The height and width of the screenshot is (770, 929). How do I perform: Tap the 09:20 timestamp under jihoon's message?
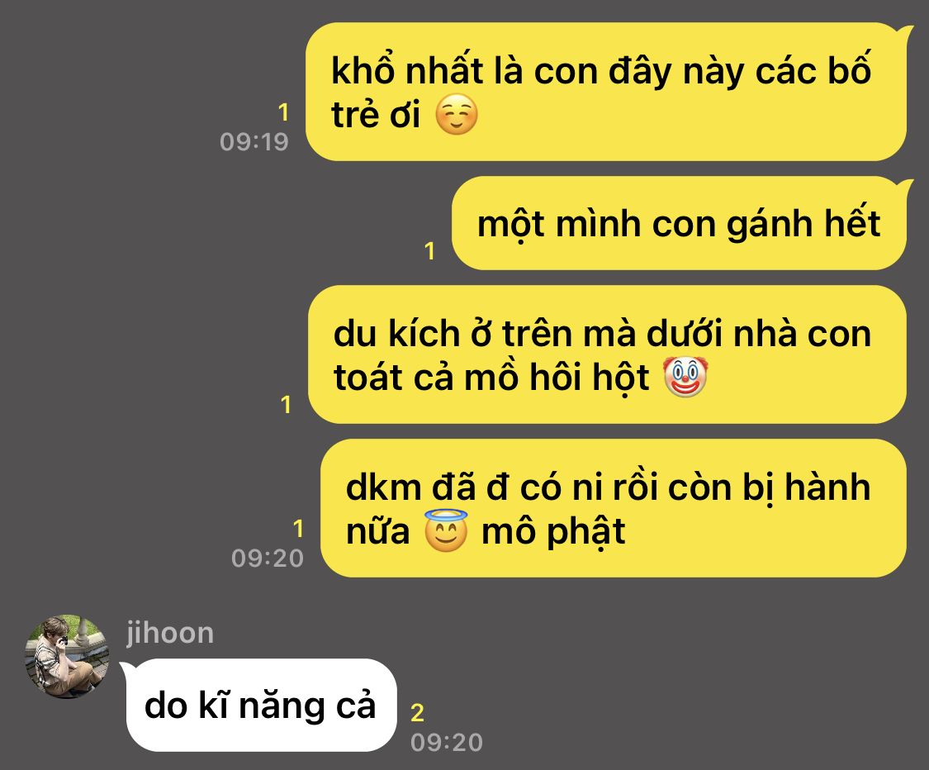pyautogui.click(x=447, y=742)
